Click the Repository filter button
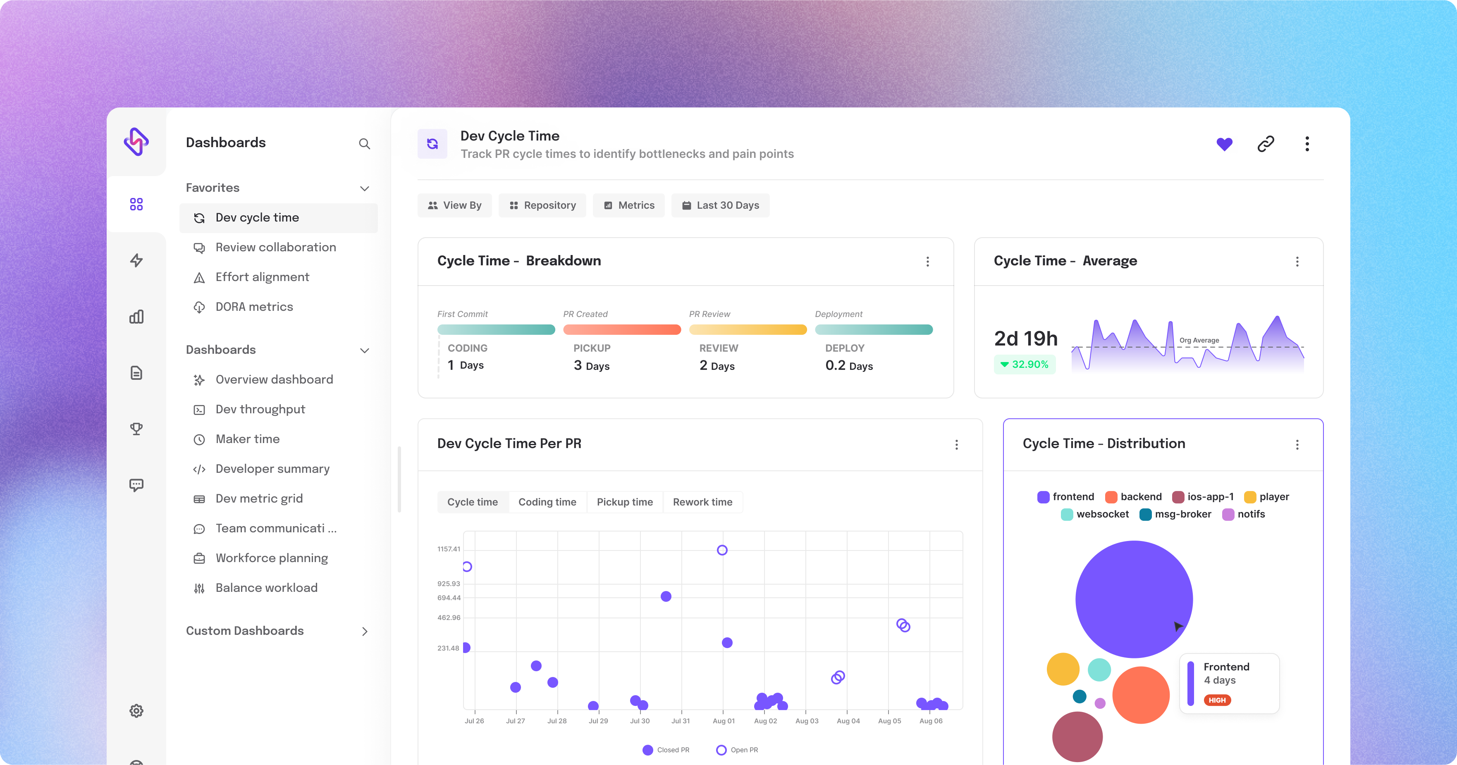The height and width of the screenshot is (765, 1457). (542, 205)
